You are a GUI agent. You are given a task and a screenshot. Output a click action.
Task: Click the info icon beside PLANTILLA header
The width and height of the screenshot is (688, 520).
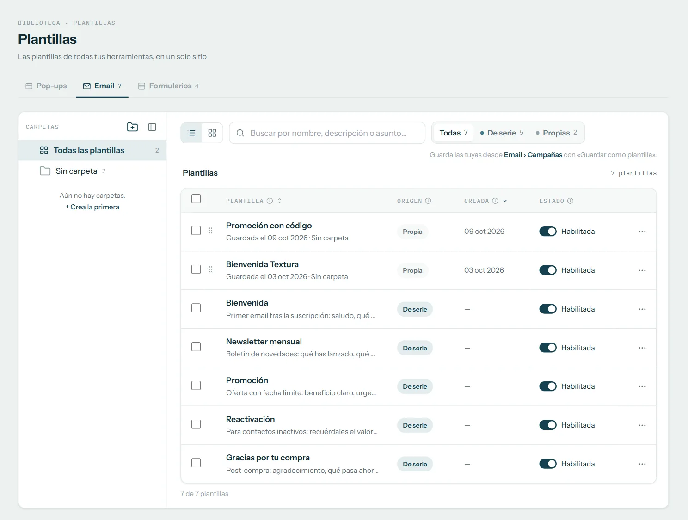(x=270, y=201)
